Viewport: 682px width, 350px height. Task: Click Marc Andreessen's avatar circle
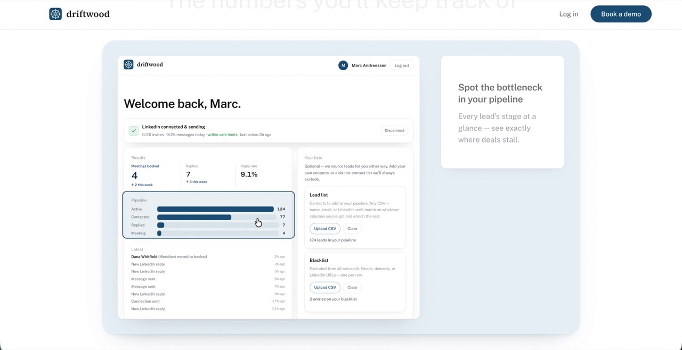point(343,65)
